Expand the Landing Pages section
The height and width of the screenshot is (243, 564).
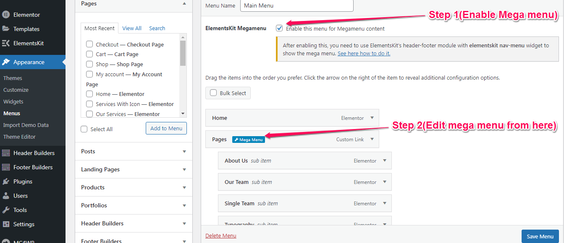point(134,169)
